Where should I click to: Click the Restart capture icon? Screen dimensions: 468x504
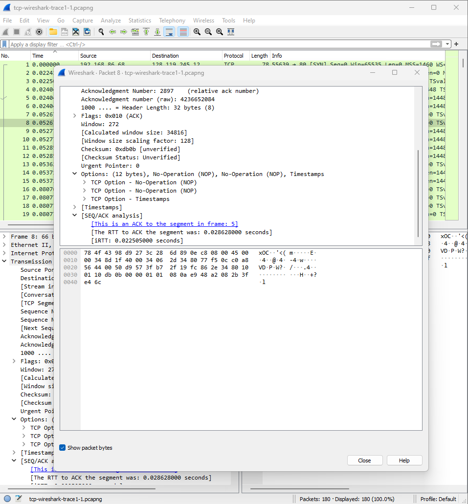click(x=28, y=32)
